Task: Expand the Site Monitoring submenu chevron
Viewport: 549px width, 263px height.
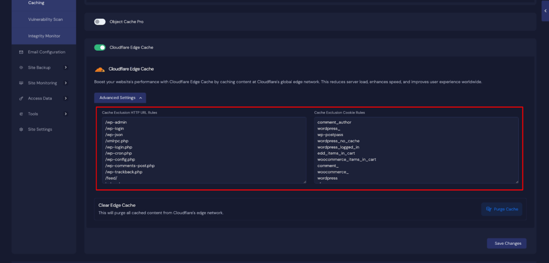Action: [65, 83]
